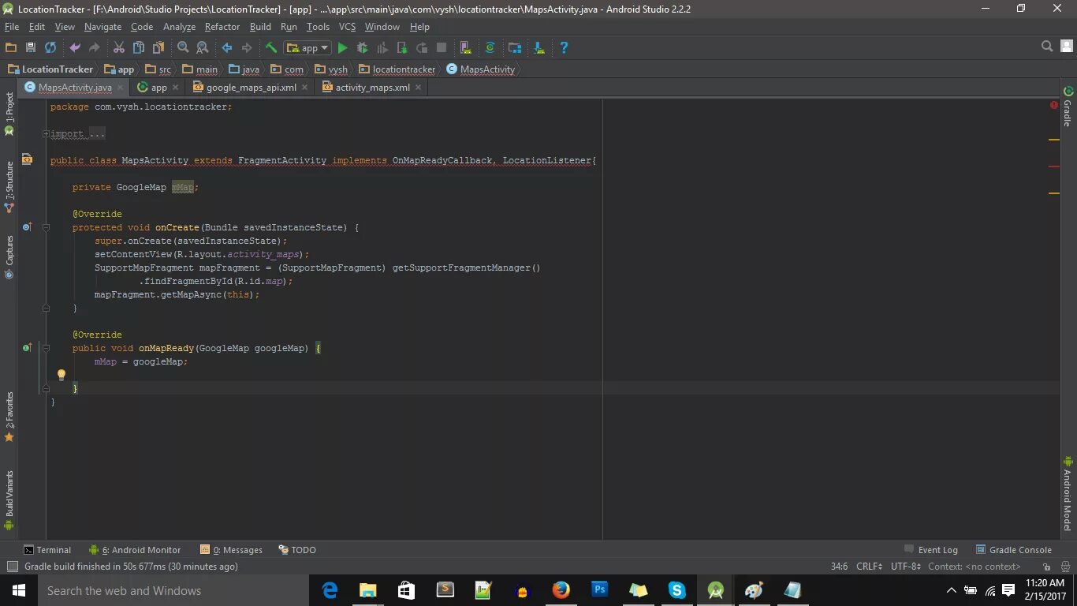Collapse the onMapReady method fold marker

pos(46,348)
